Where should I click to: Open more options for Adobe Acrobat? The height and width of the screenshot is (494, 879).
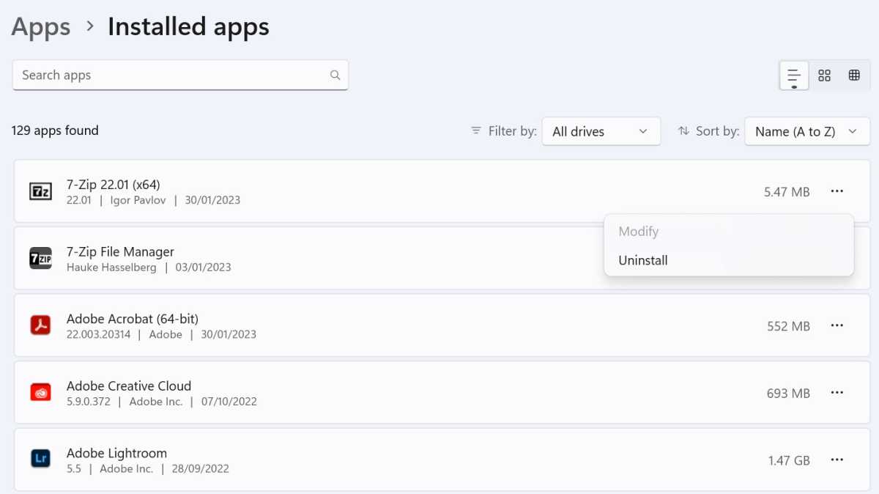837,325
